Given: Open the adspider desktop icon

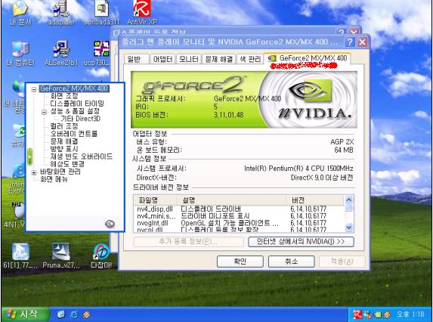Looking at the screenshot, I should 61,12.
